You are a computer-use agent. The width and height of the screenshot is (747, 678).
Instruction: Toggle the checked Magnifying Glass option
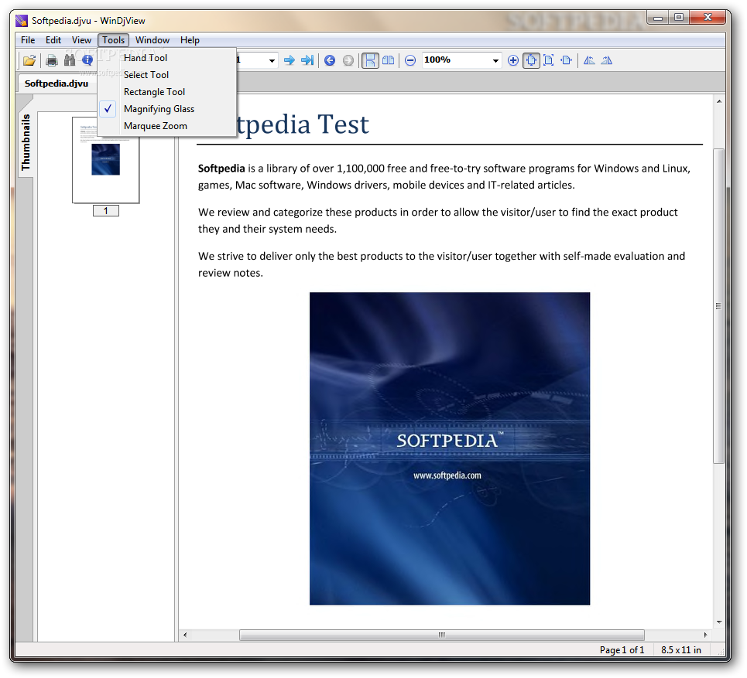166,109
